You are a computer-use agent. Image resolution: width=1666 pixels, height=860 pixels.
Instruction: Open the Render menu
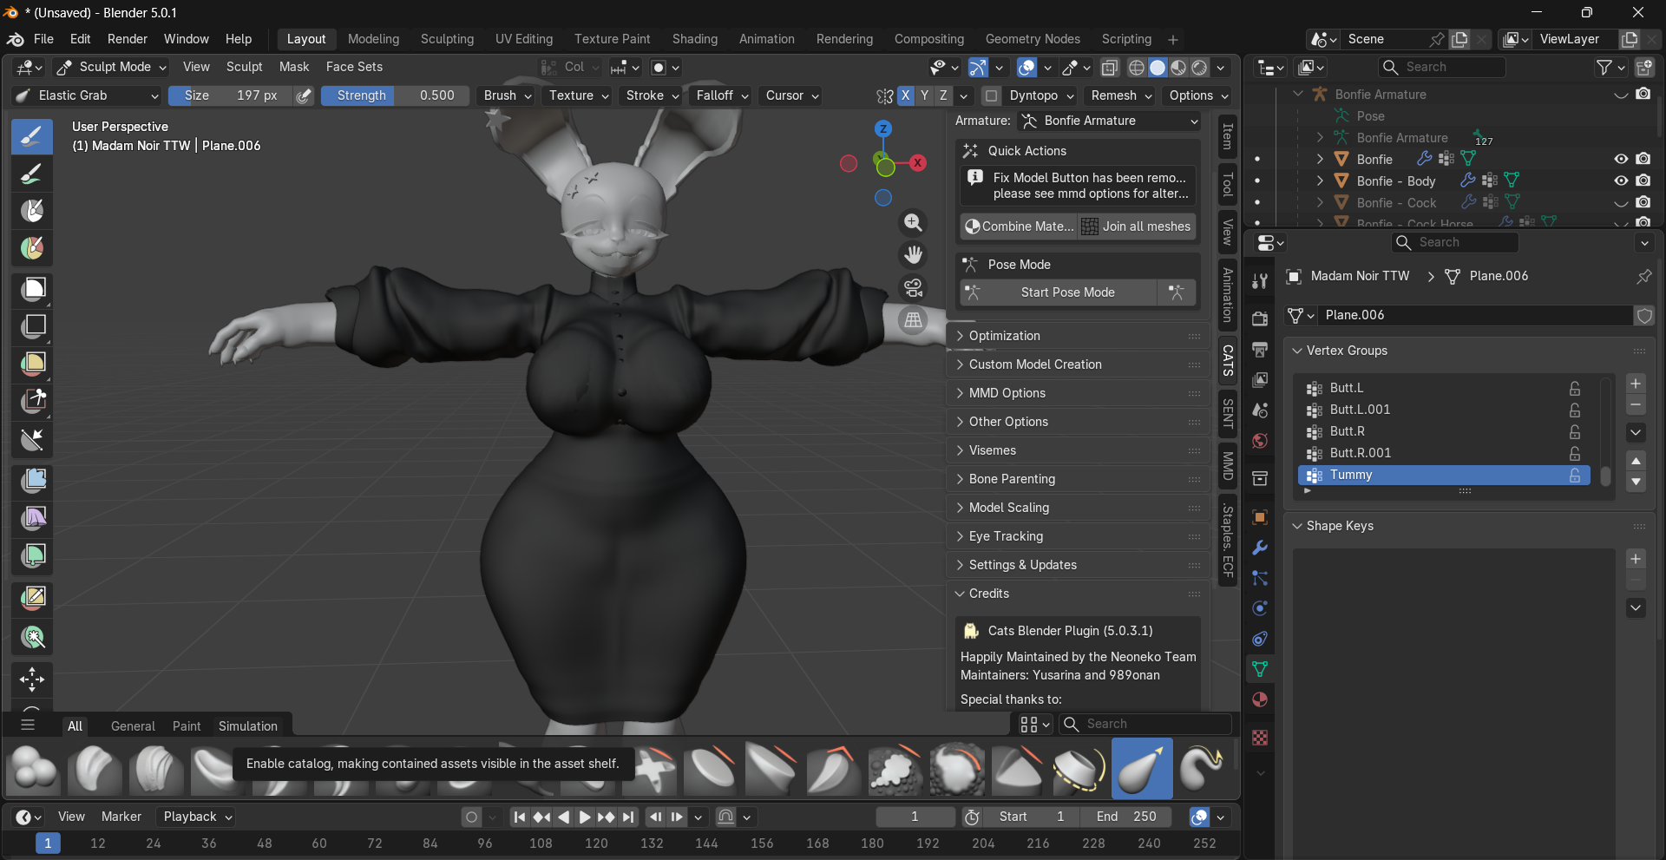(x=128, y=39)
